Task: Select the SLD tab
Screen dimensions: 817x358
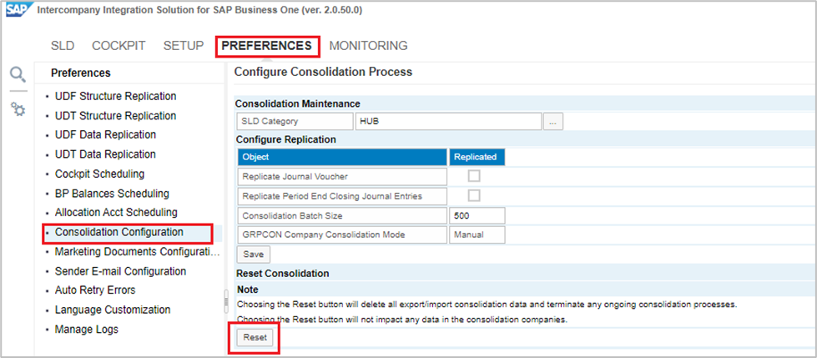Action: 63,46
